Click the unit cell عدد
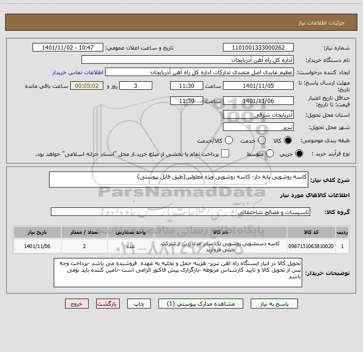The height and width of the screenshot is (352, 363). pos(131,246)
